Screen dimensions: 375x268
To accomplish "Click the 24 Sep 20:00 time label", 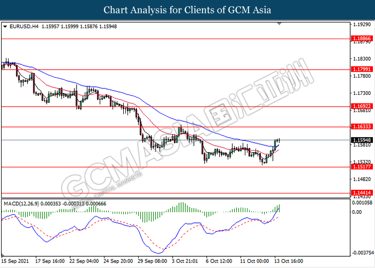I will coord(118,261).
